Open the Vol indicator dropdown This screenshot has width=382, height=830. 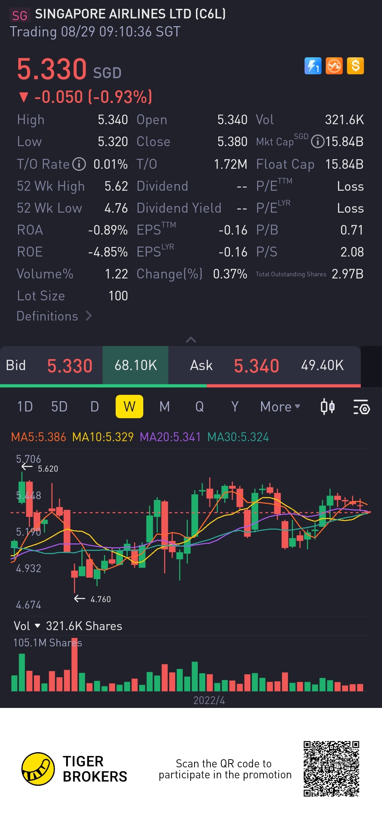[27, 626]
